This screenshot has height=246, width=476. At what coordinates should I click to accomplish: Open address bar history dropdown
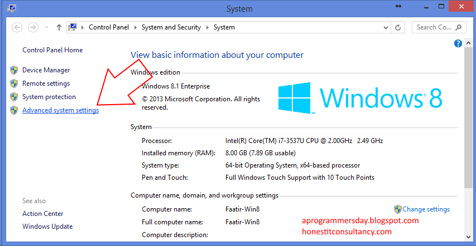coord(386,27)
